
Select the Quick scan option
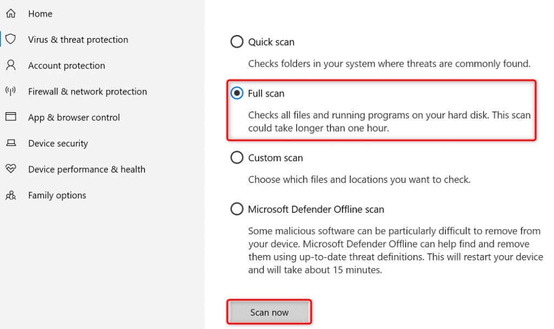click(236, 42)
